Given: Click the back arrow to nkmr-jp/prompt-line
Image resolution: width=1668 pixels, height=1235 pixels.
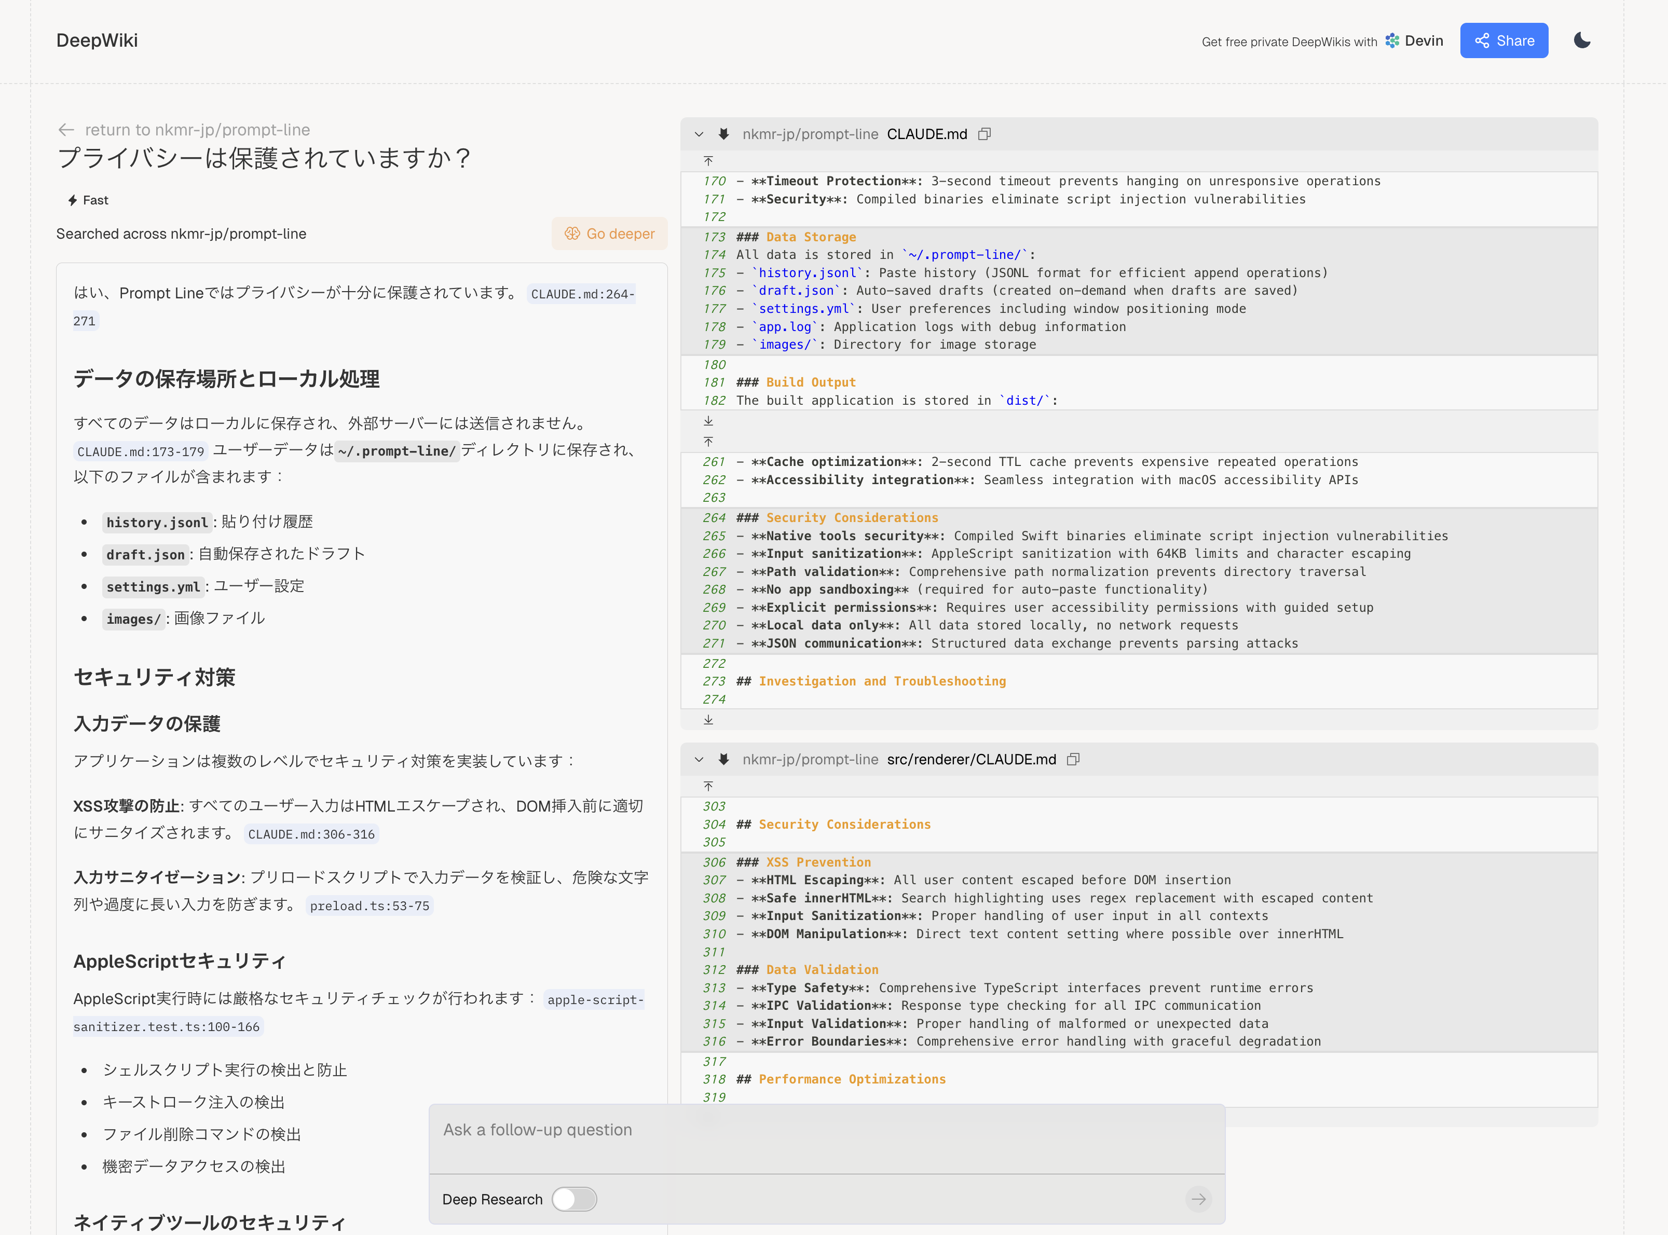Looking at the screenshot, I should [x=66, y=129].
